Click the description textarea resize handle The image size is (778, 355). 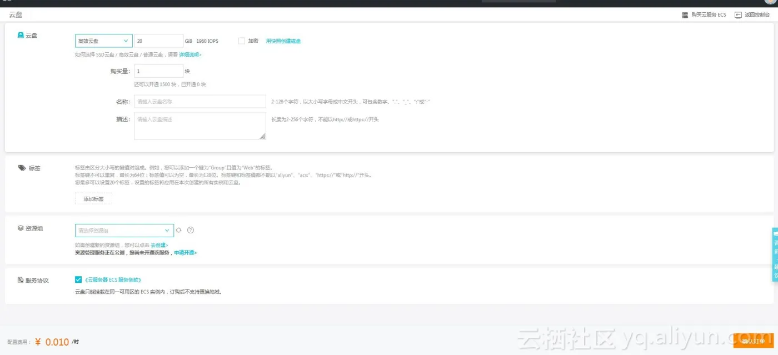click(x=262, y=136)
